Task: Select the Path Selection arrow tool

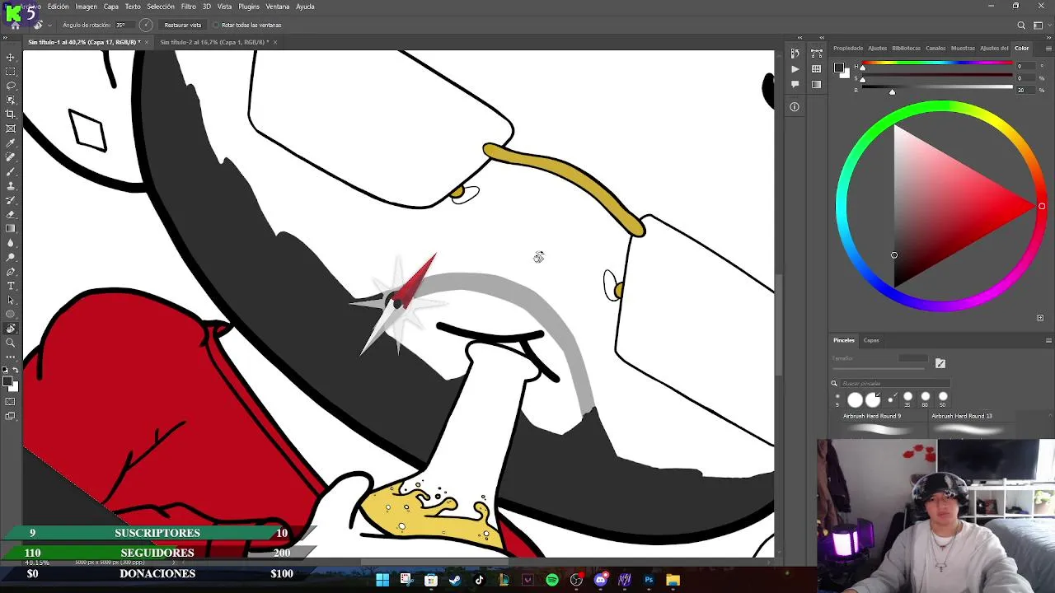Action: pyautogui.click(x=11, y=300)
